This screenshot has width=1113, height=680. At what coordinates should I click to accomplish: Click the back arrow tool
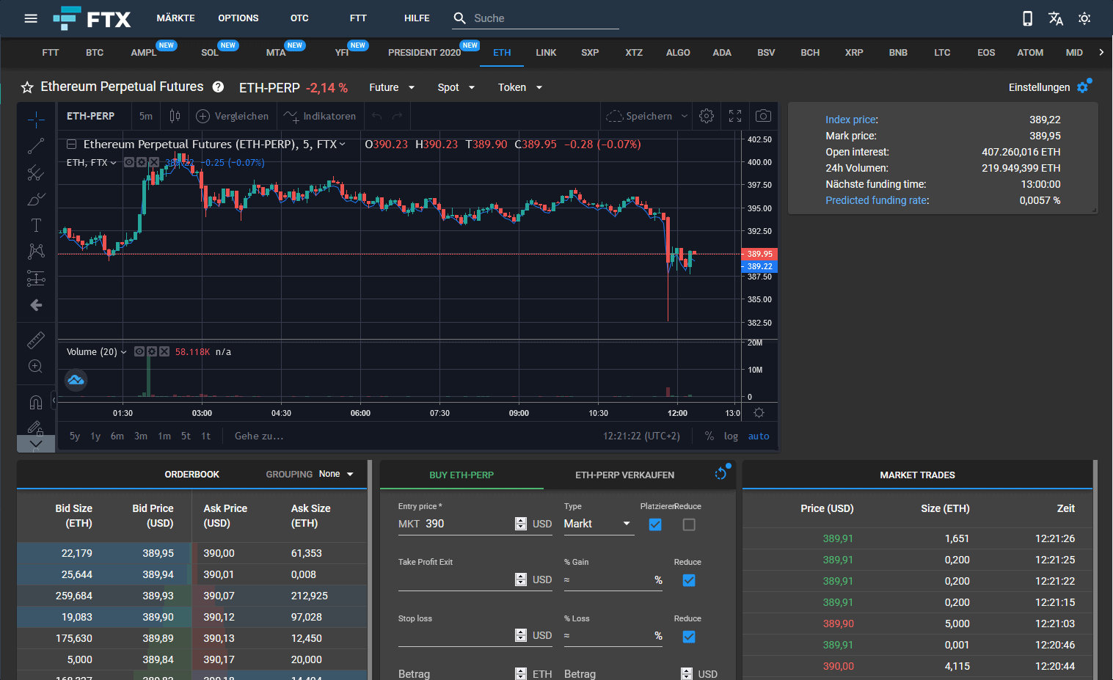click(x=36, y=304)
